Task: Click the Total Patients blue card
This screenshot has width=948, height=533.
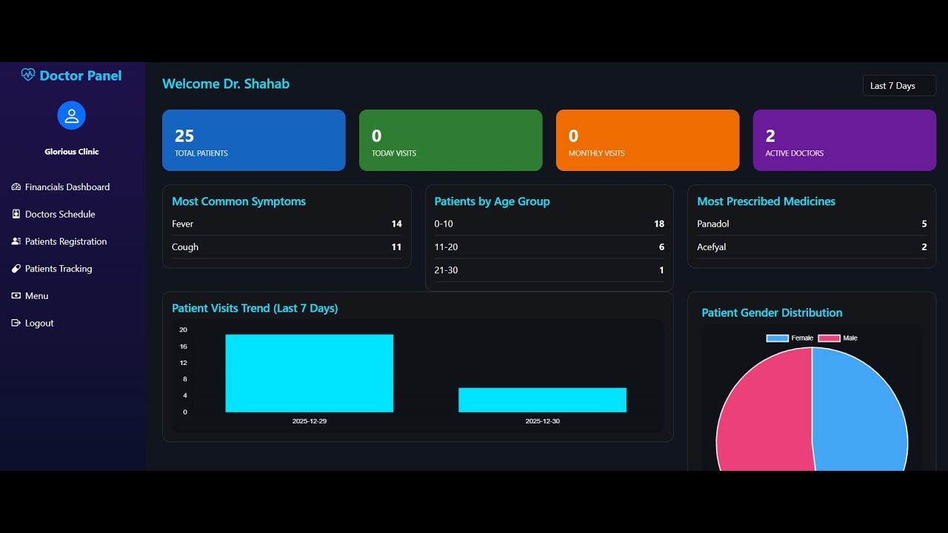Action: point(253,140)
